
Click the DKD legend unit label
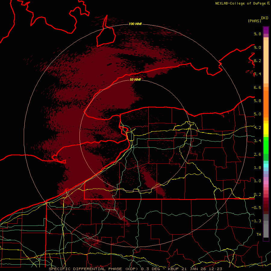[x=265, y=18]
